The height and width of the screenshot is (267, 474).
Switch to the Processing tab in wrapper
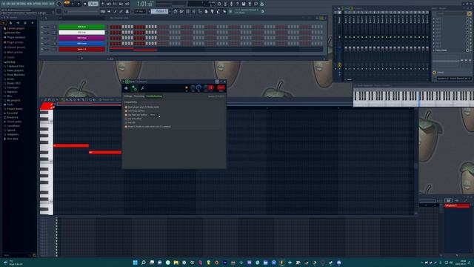tap(139, 96)
